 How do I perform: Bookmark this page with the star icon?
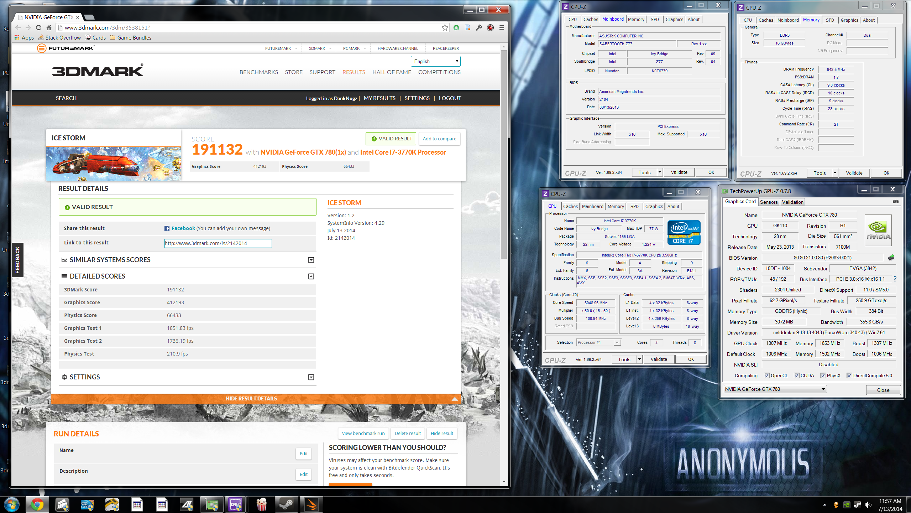point(445,27)
